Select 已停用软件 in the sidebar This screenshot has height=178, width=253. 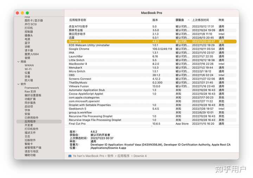pos(32,118)
